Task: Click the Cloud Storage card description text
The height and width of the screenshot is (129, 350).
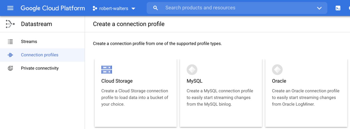Action: click(135, 97)
